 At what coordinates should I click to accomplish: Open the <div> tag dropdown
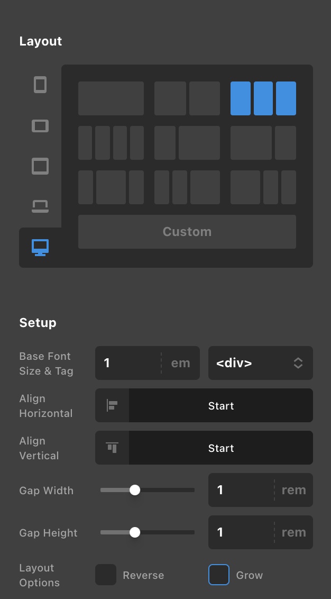coord(260,363)
